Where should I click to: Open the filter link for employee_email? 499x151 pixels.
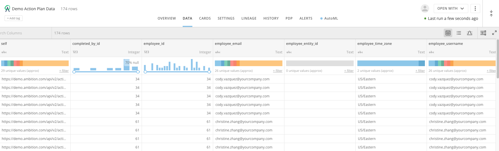(278, 71)
